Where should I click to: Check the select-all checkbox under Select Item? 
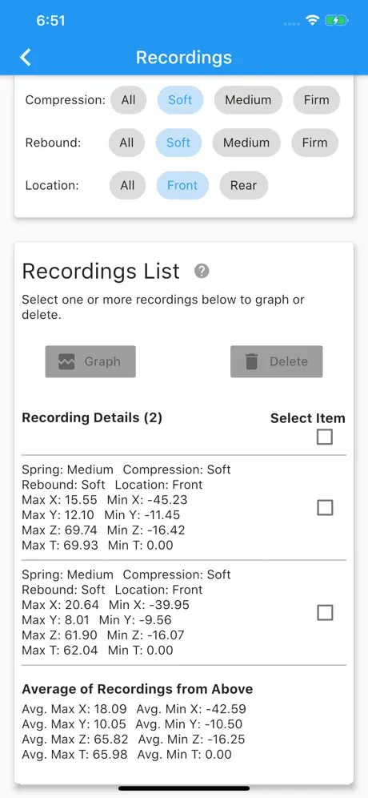[325, 437]
